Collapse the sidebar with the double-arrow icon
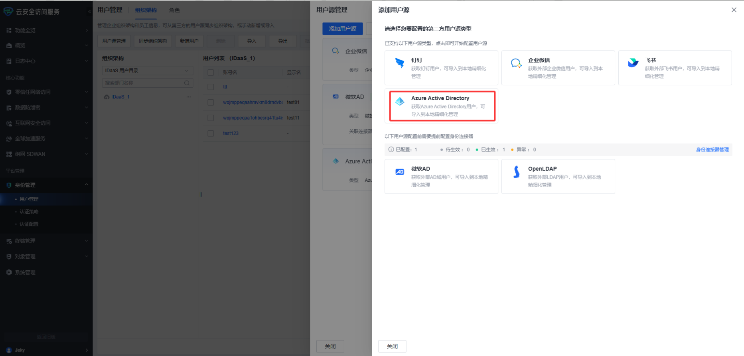Image resolution: width=744 pixels, height=356 pixels. click(89, 12)
